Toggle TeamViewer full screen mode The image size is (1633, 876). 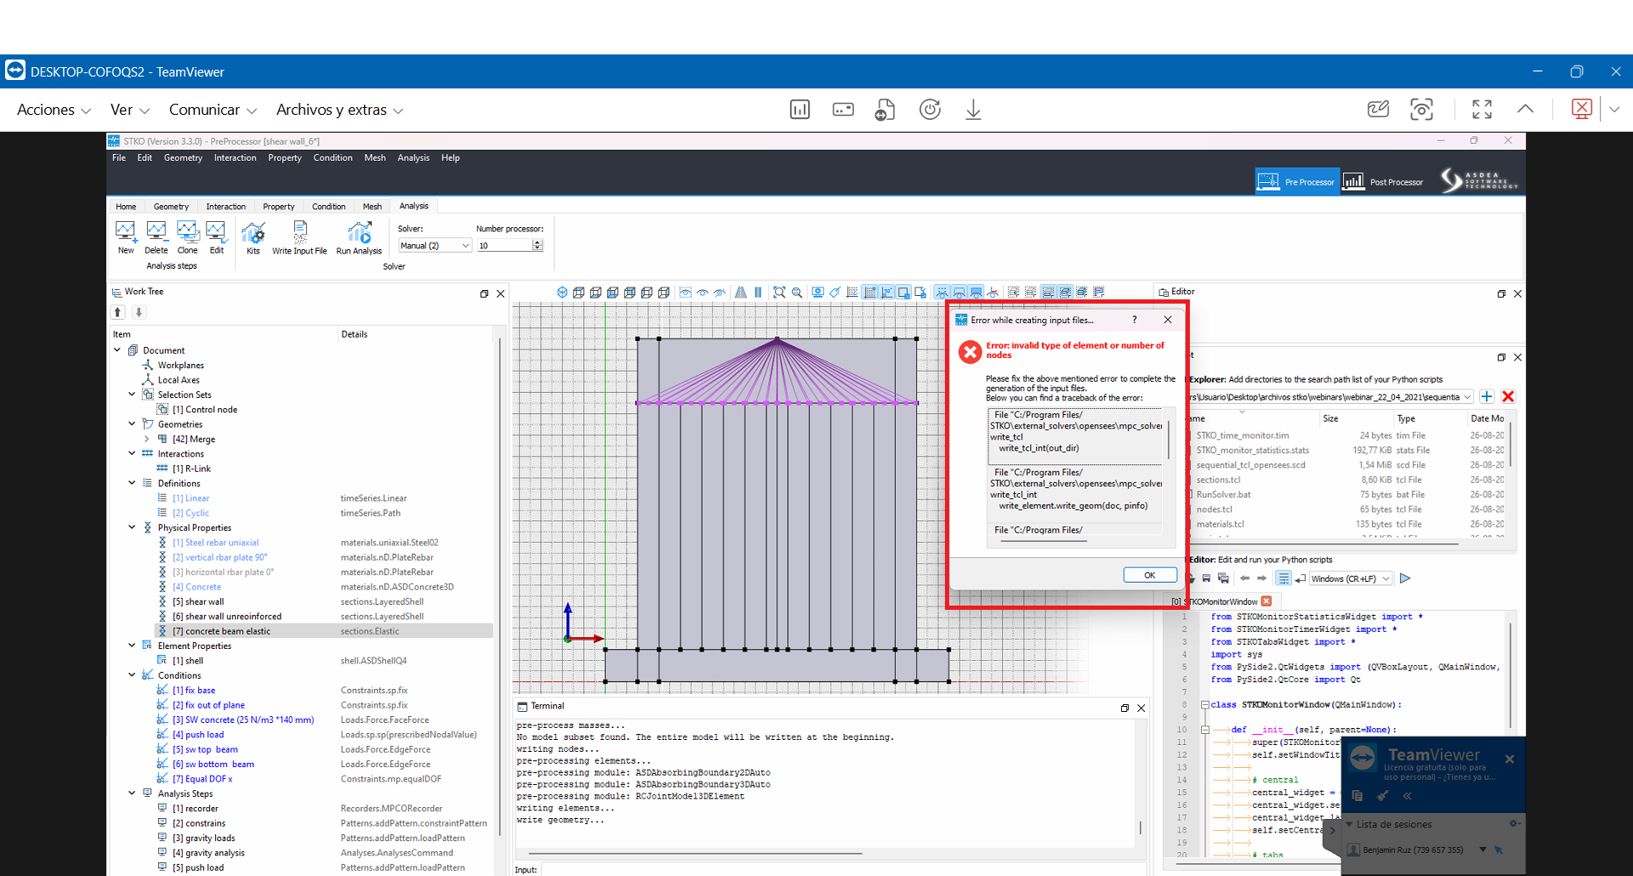[1482, 110]
